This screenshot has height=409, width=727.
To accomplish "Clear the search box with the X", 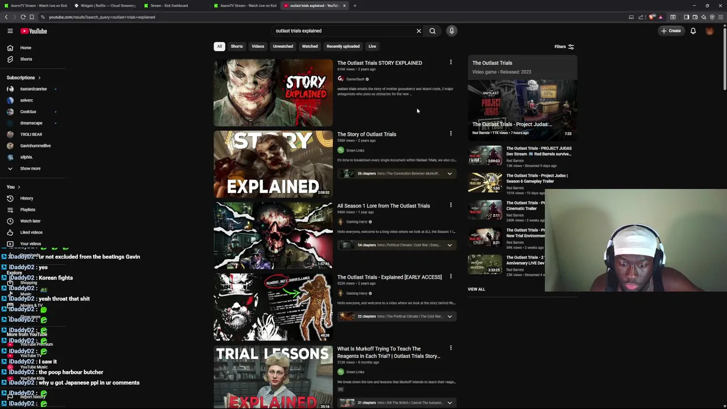I will tap(419, 31).
